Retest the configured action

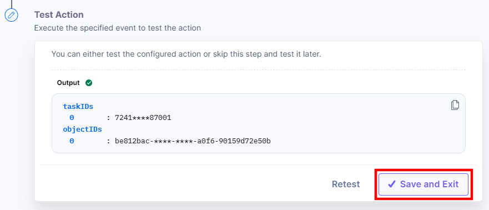[346, 184]
